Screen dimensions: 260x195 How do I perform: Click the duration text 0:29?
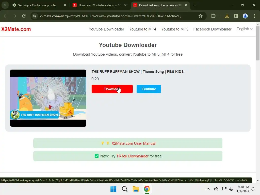pos(95,79)
